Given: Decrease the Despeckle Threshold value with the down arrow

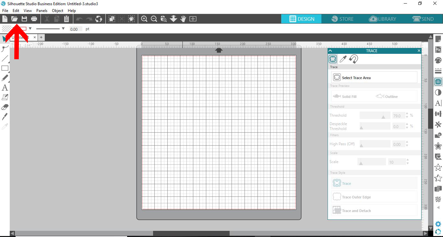Looking at the screenshot, I should (407, 128).
